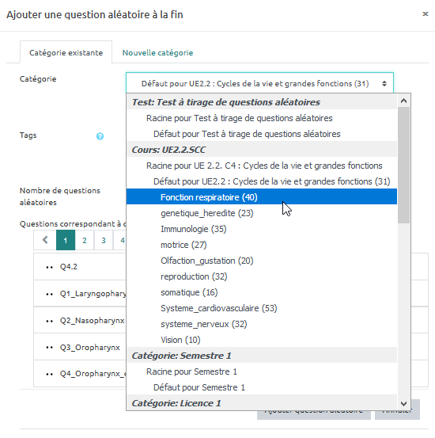This screenshot has height=438, width=435.
Task: Click the dropdown list scrollbar thumb
Action: [403, 165]
